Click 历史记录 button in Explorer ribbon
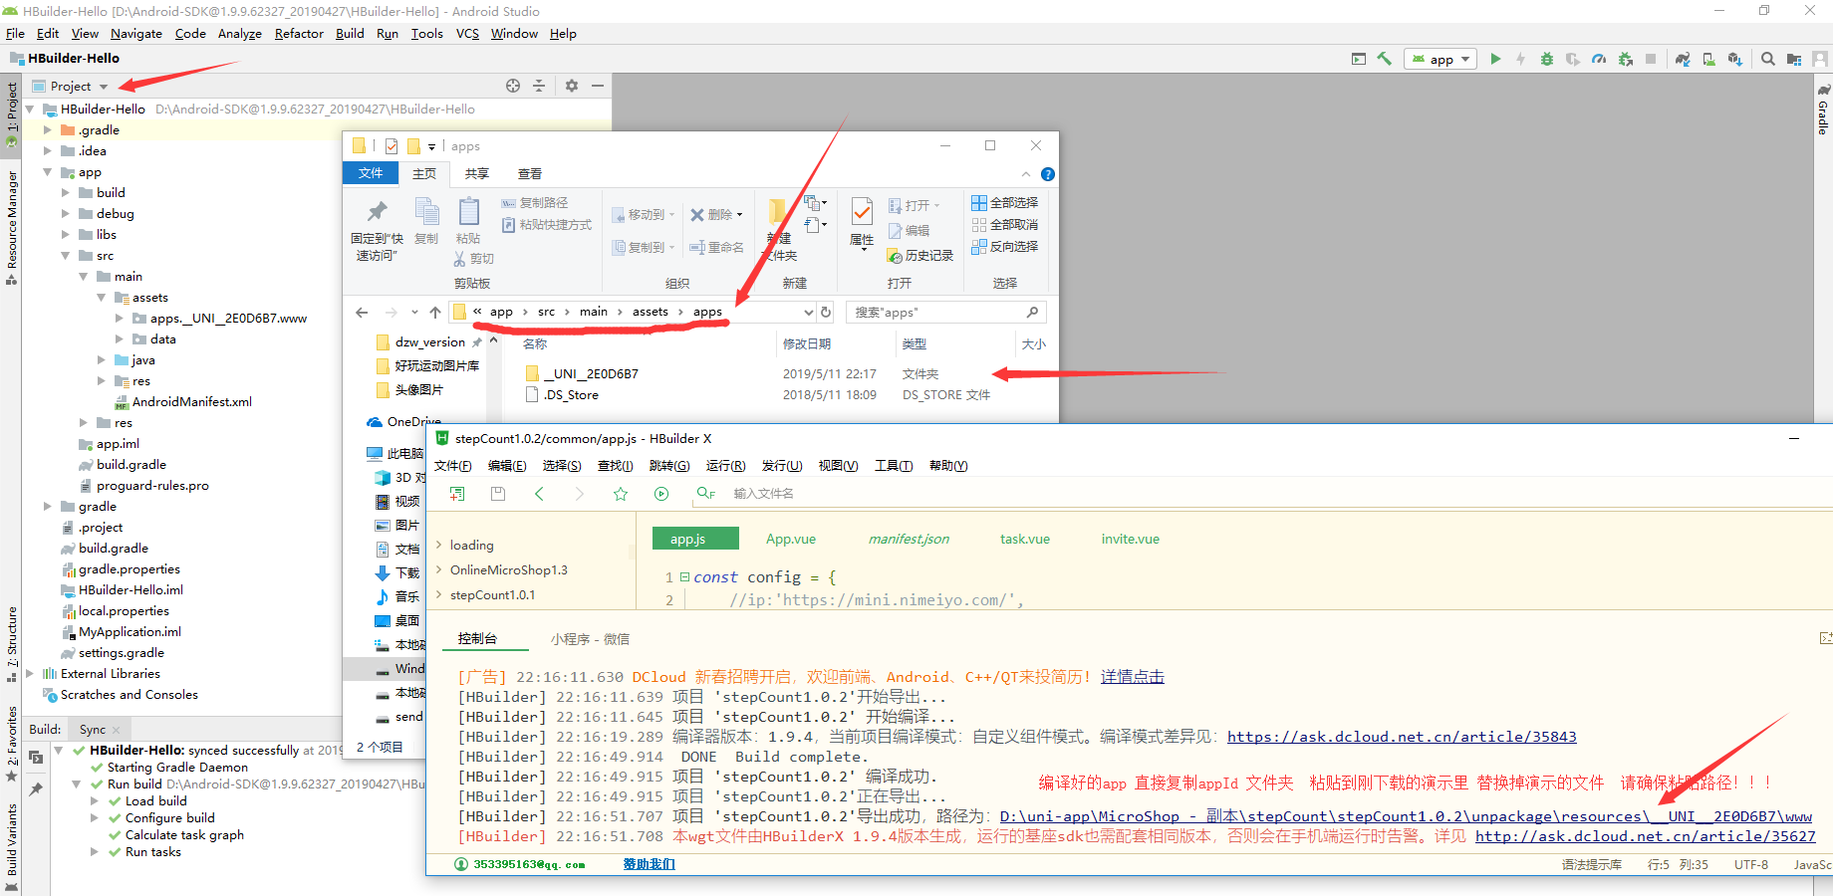The height and width of the screenshot is (896, 1833). click(920, 256)
